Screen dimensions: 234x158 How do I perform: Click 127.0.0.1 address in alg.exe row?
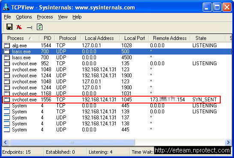tap(91, 46)
